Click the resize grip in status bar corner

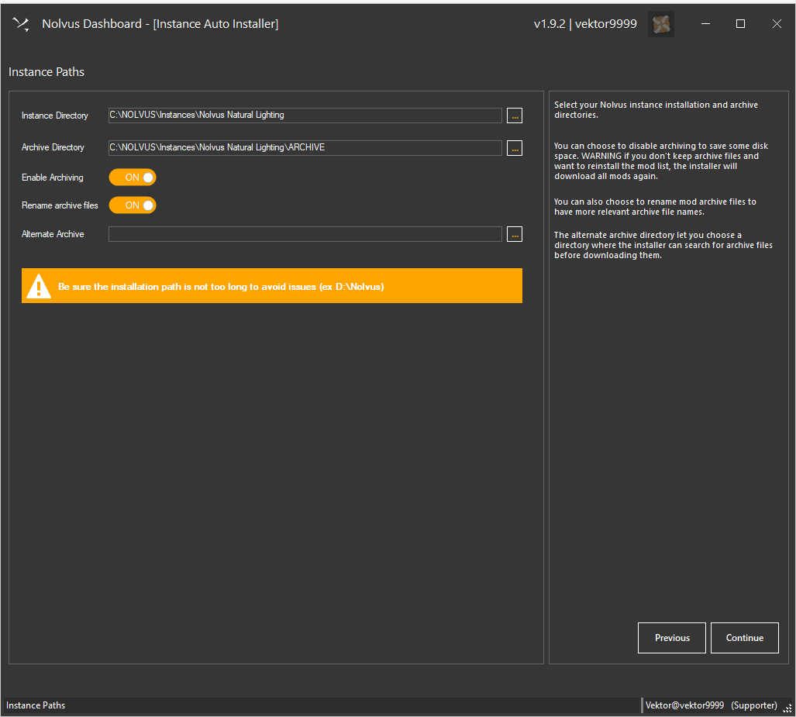pos(787,708)
